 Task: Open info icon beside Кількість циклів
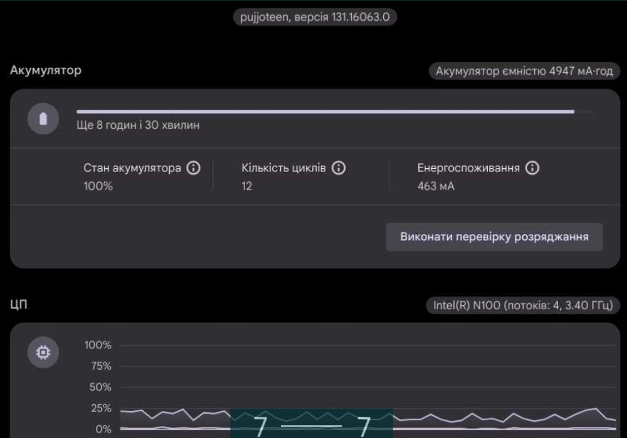(x=339, y=168)
